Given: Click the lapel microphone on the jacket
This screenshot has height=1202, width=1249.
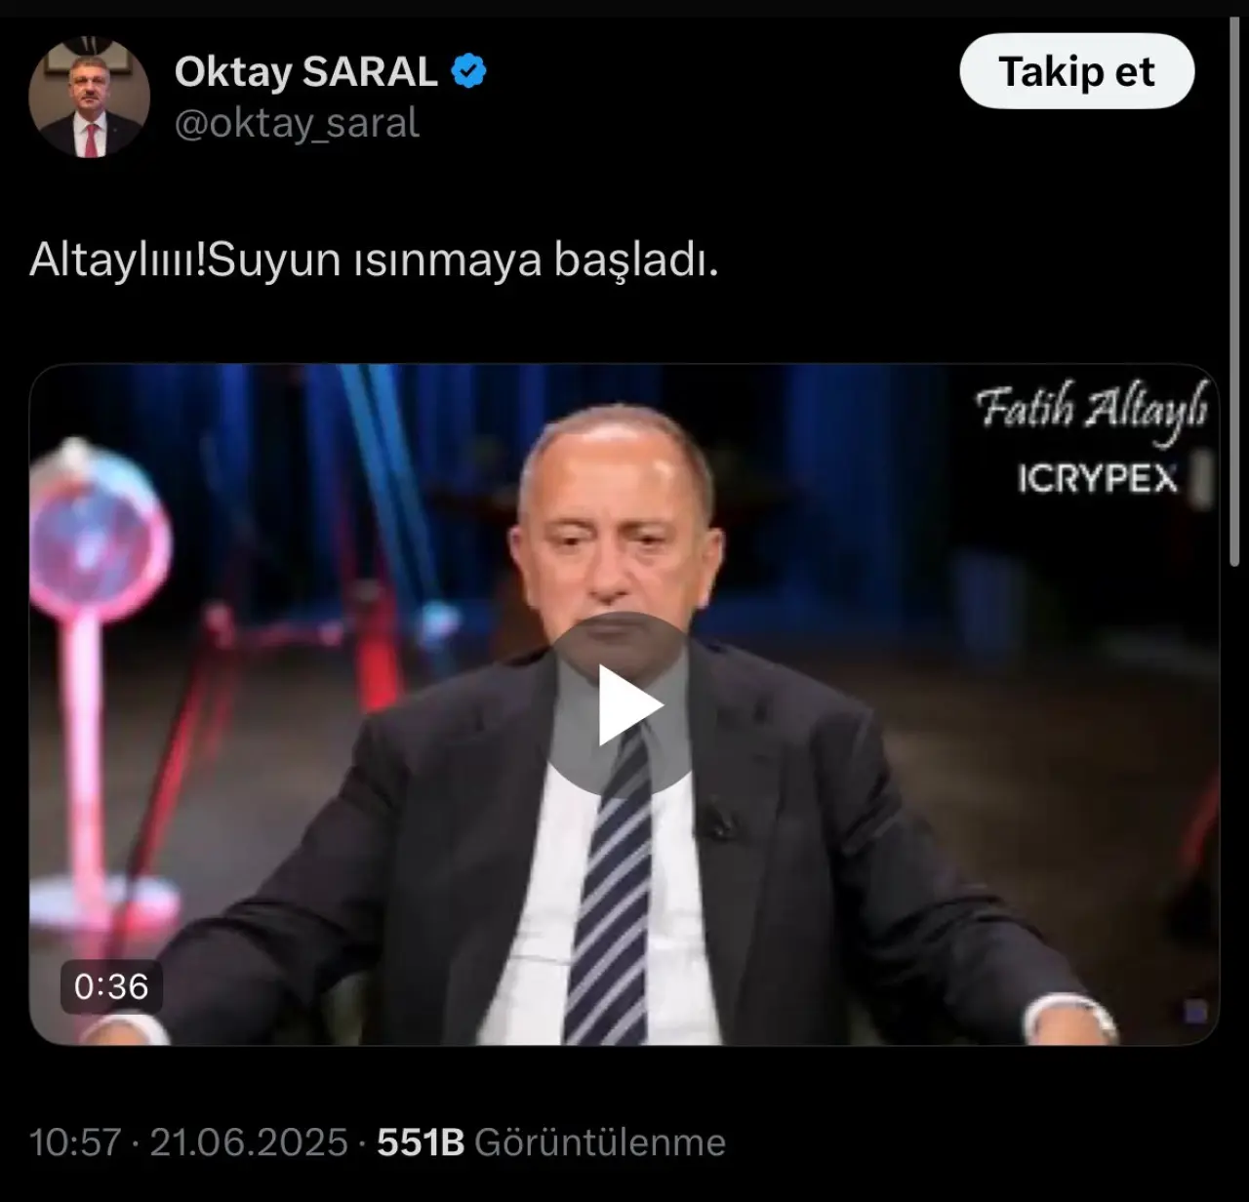Looking at the screenshot, I should click(x=718, y=820).
